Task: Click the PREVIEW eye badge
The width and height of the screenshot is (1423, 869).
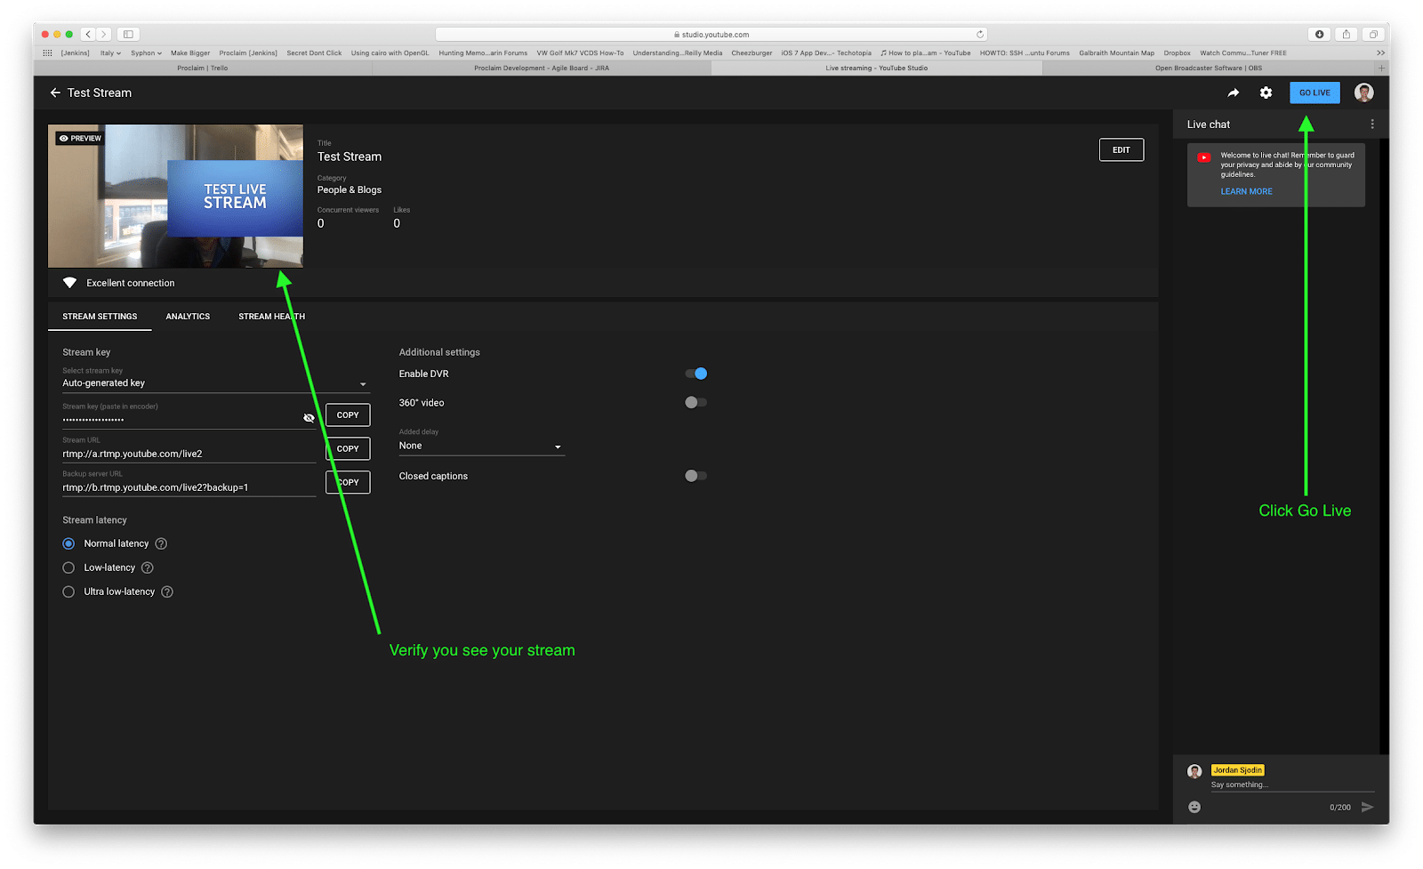Action: coord(80,138)
